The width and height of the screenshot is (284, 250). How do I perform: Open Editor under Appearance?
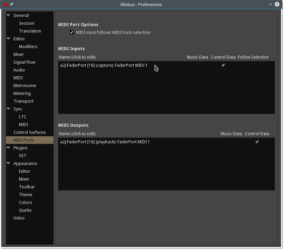pos(25,171)
